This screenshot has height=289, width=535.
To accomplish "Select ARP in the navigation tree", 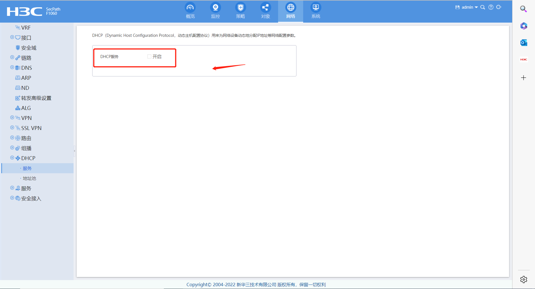I will click(x=26, y=78).
